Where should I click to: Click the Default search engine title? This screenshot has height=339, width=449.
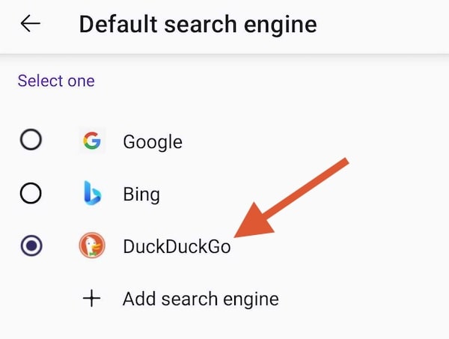198,25
